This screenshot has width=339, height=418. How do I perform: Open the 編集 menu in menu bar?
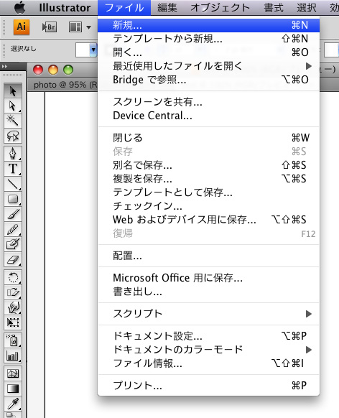coord(167,7)
